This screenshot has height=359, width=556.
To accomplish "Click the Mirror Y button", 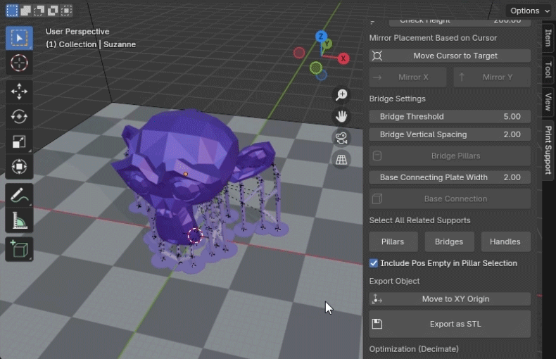I will point(492,77).
